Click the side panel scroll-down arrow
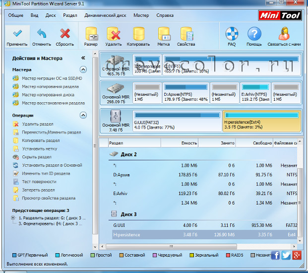This screenshot has width=308, height=273. pos(95,247)
